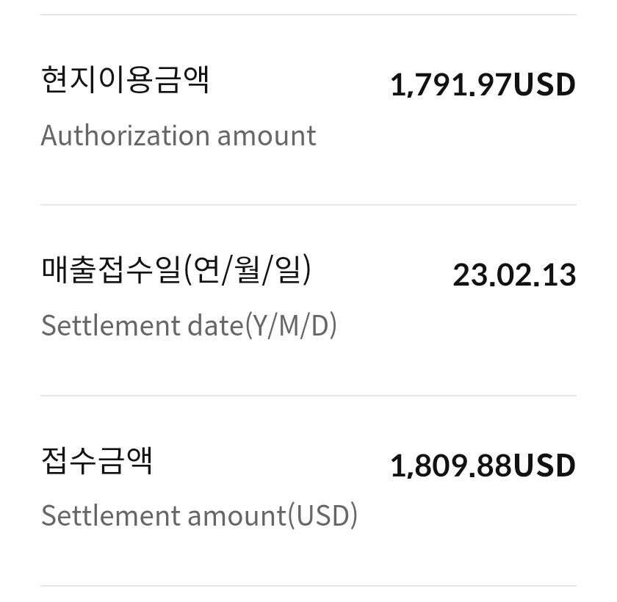
Task: Click the "Settlement amount(USD)" subtitle
Action: click(199, 515)
